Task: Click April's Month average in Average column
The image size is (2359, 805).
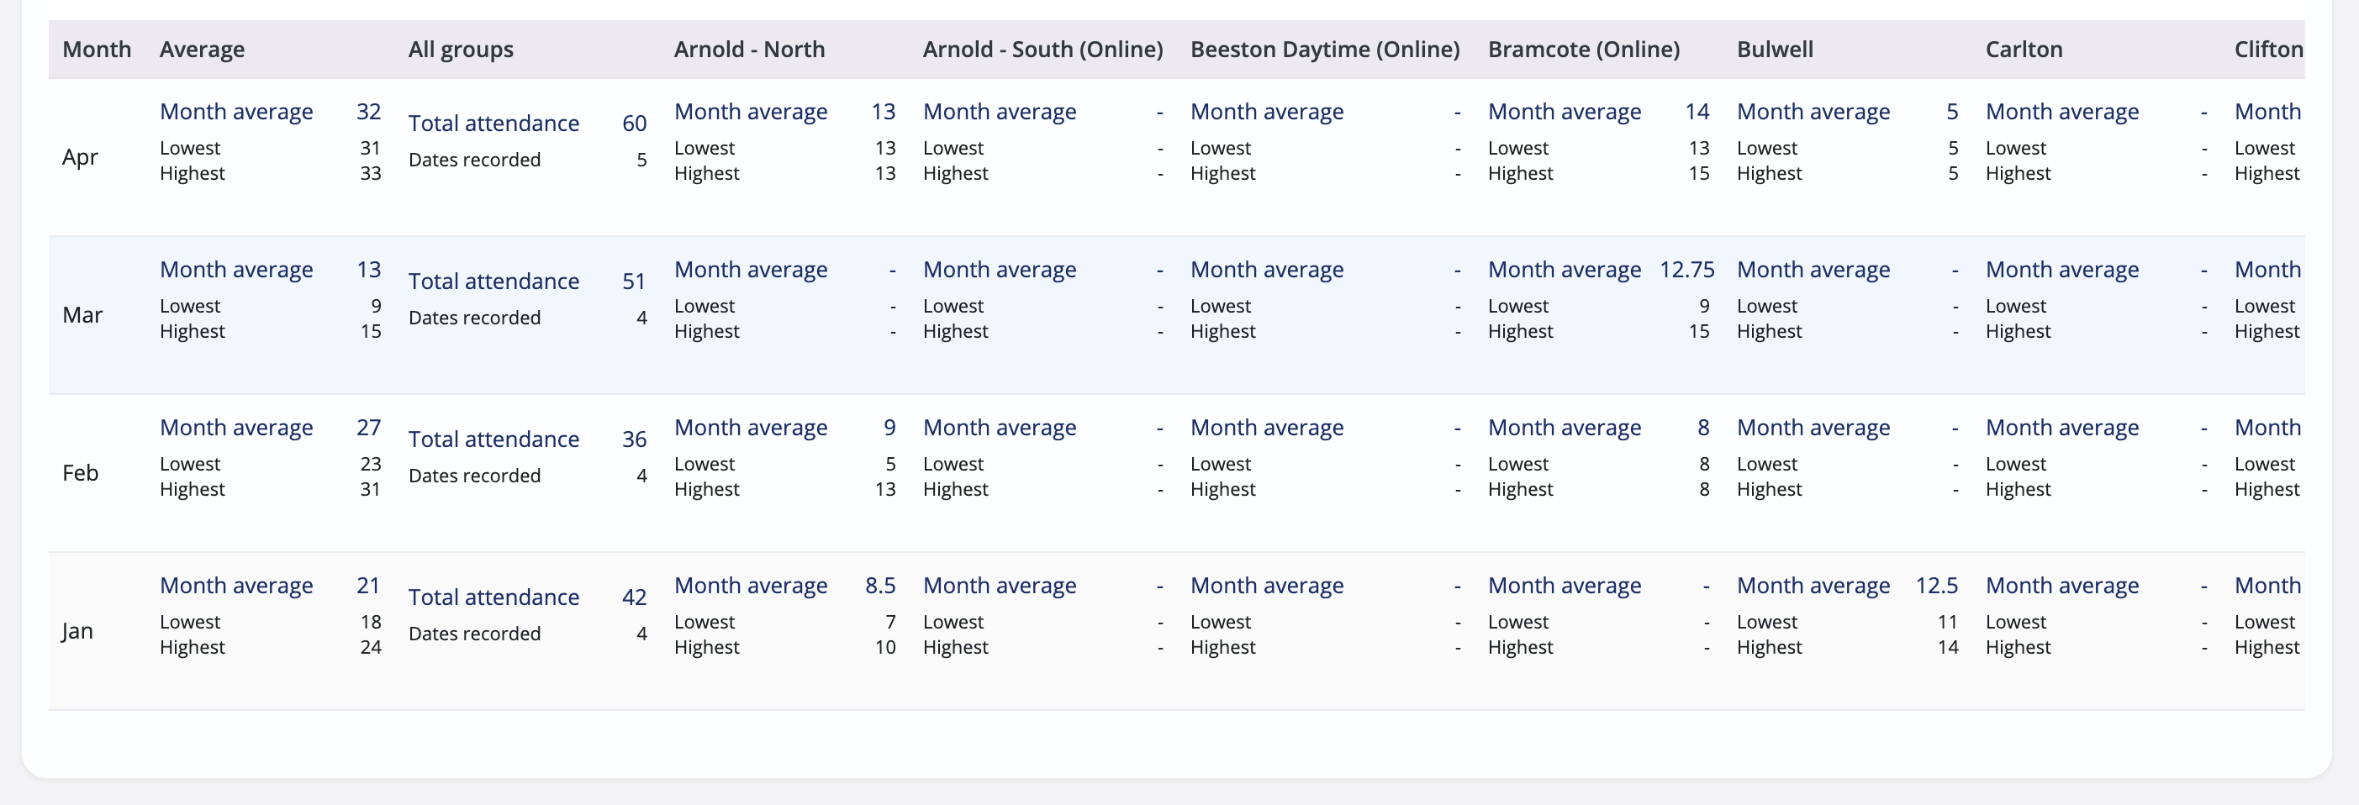Action: click(236, 112)
